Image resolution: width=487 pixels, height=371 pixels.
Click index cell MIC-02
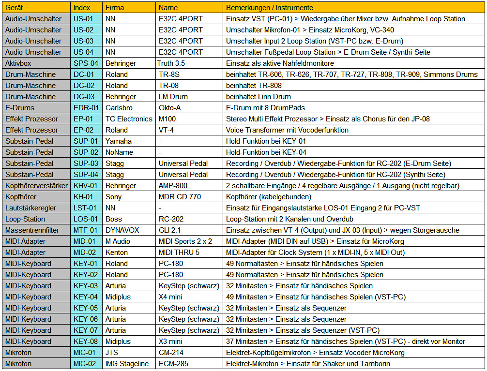(x=86, y=364)
